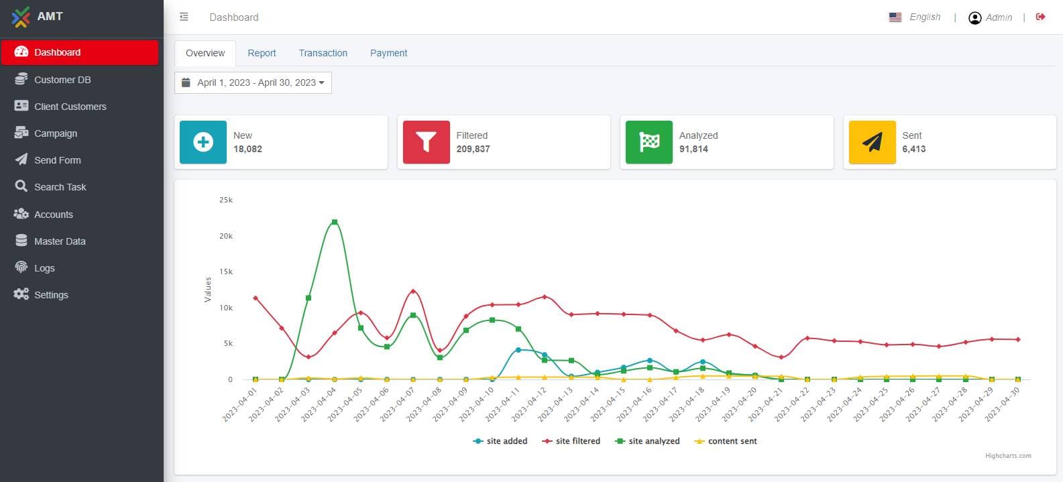This screenshot has height=482, width=1063.
Task: Go to Client Customers page
Action: (80, 106)
